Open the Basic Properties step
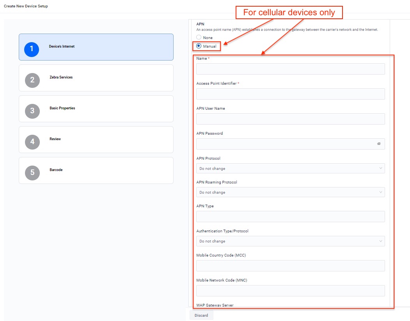Viewport: 410px width, 321px height. [96, 109]
